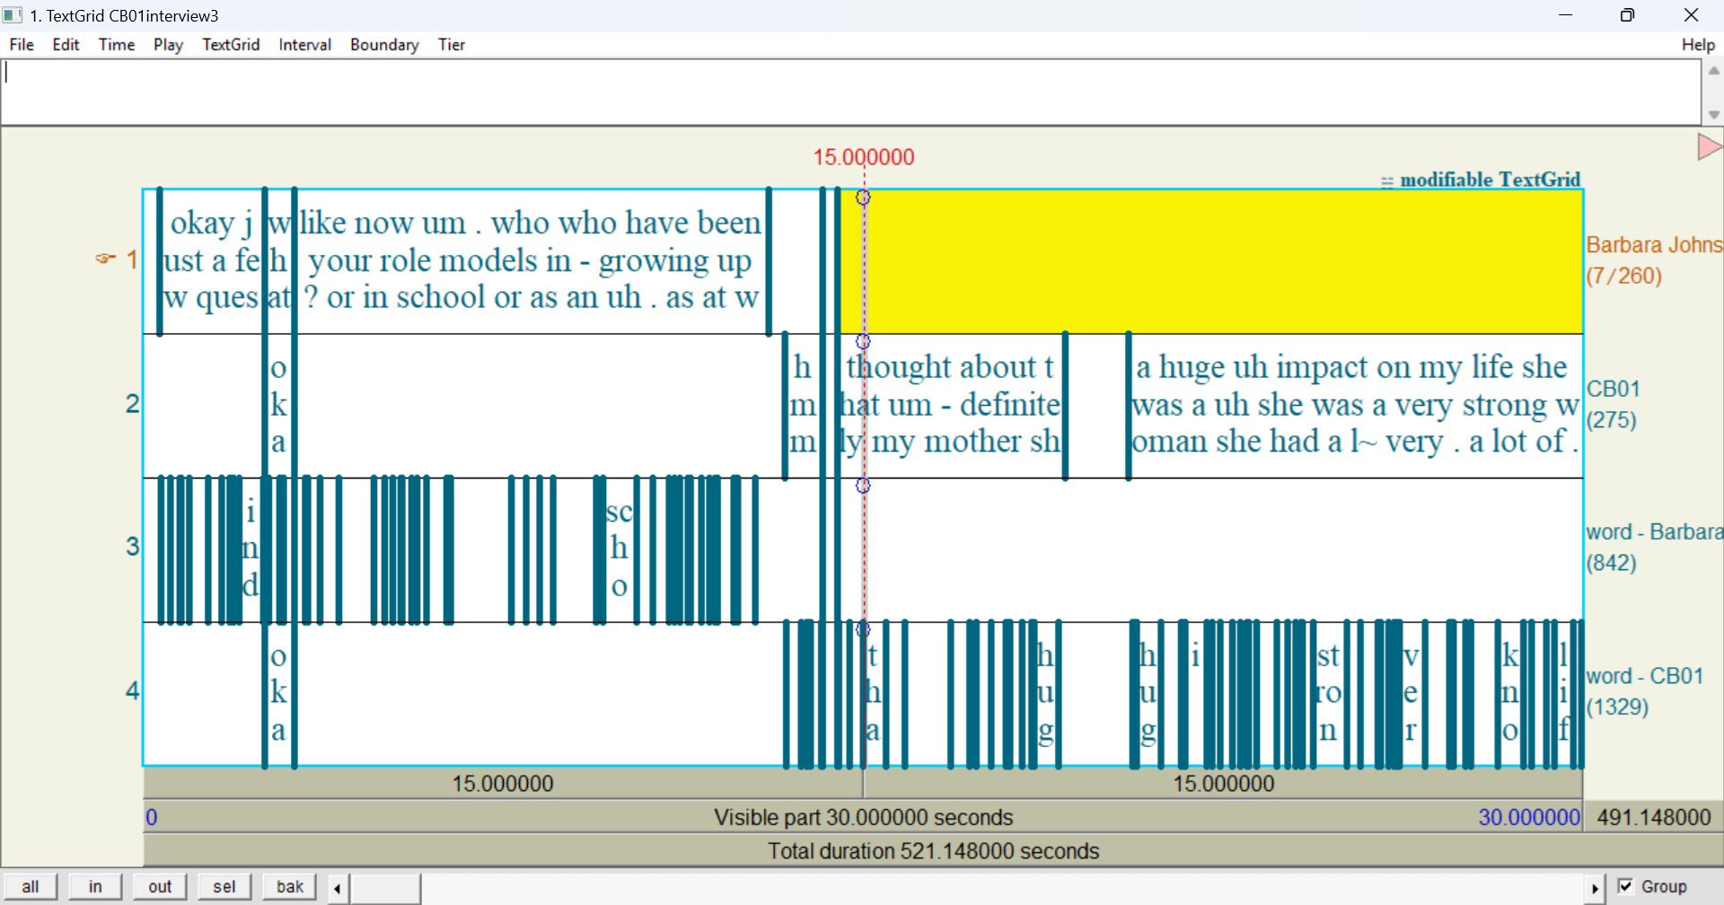The width and height of the screenshot is (1724, 905).
Task: Click the boundary circle on tier 1 cursor
Action: pyautogui.click(x=863, y=198)
